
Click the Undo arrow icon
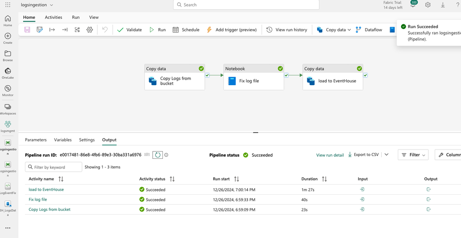(x=105, y=29)
